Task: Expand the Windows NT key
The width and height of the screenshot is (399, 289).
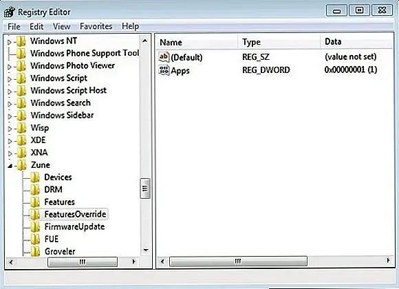Action: (x=10, y=42)
